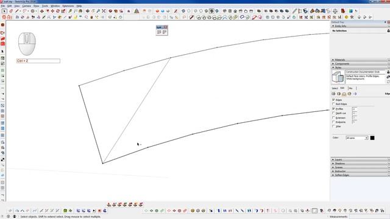Click the style preview thumbnail
Screen dimensions: 390x219
pyautogui.click(x=338, y=77)
